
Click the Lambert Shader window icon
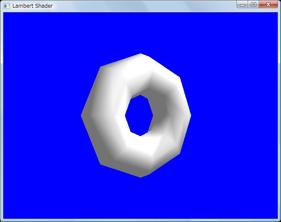pos(6,6)
